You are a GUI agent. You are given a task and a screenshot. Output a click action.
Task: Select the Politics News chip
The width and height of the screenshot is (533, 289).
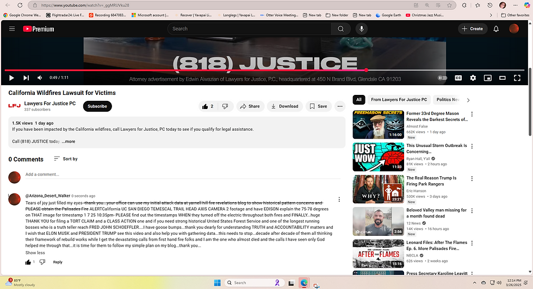point(448,100)
